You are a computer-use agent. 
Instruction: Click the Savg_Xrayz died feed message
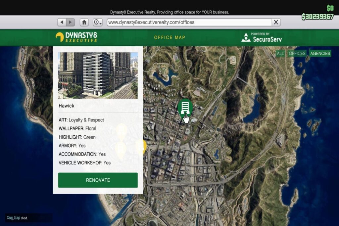pos(17,218)
